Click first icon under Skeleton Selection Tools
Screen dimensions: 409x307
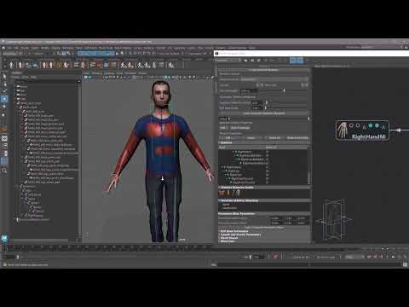222,193
